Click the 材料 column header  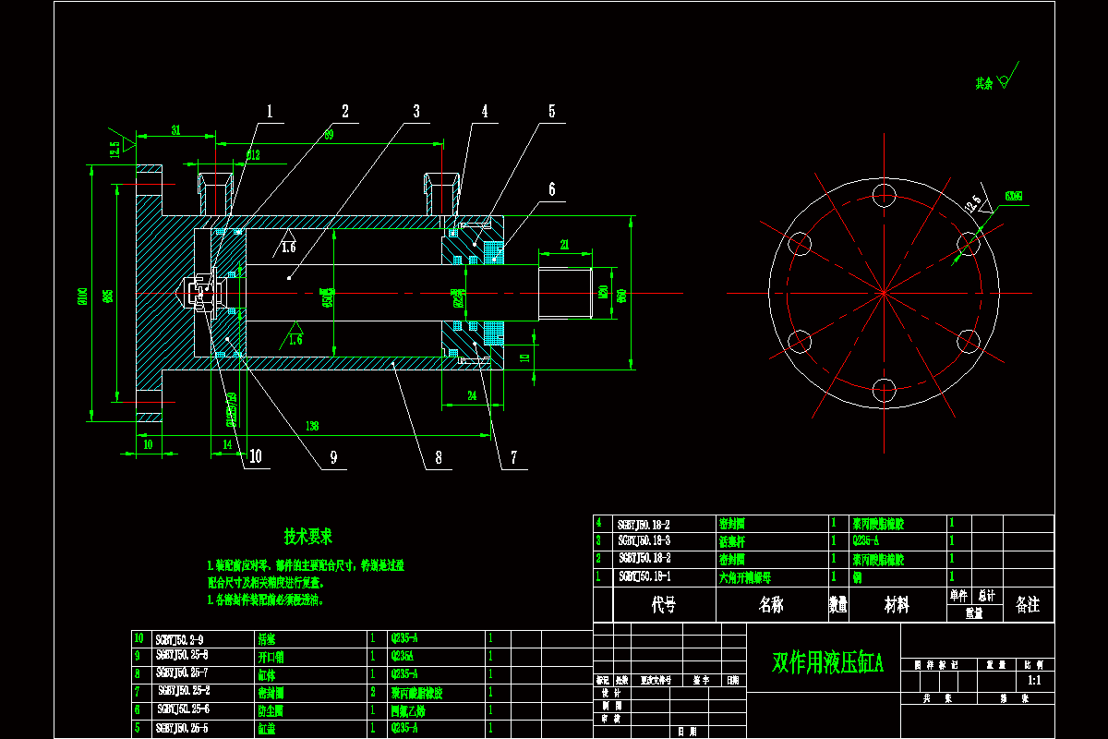pyautogui.click(x=897, y=605)
